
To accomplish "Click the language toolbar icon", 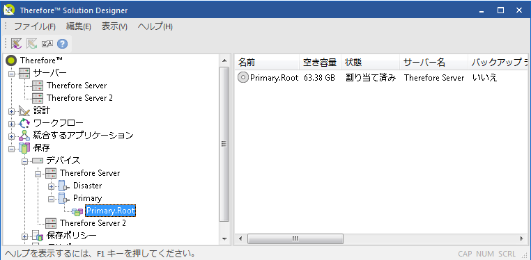I will tap(47, 44).
